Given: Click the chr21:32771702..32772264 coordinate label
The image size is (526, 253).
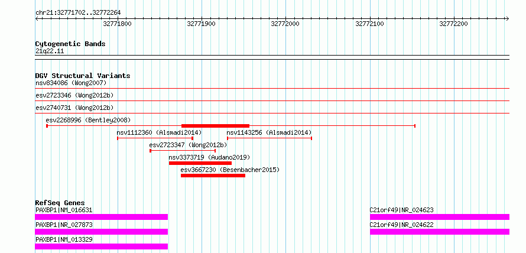Looking at the screenshot, I should point(78,13).
